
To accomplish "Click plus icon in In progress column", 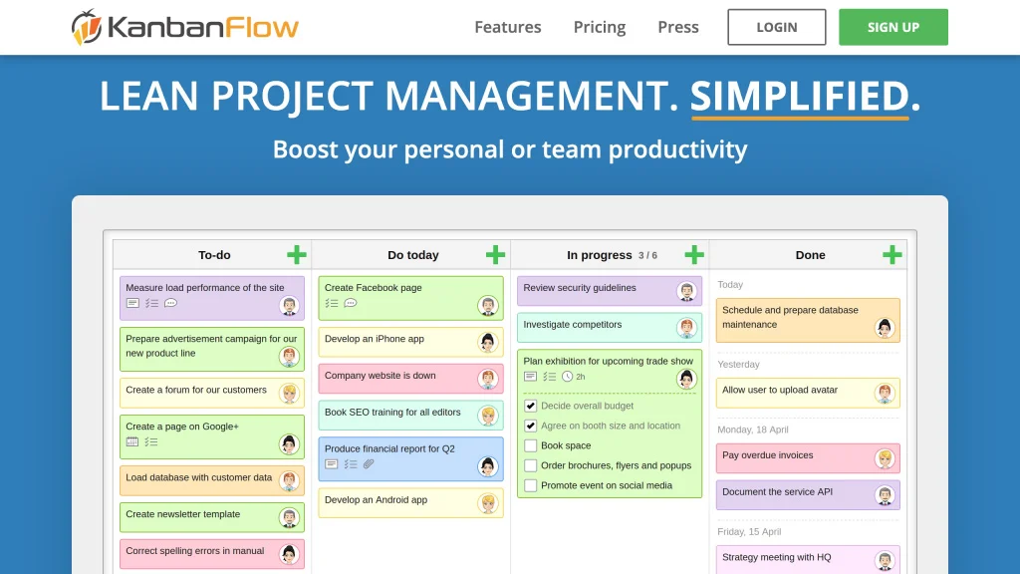I will coord(694,255).
